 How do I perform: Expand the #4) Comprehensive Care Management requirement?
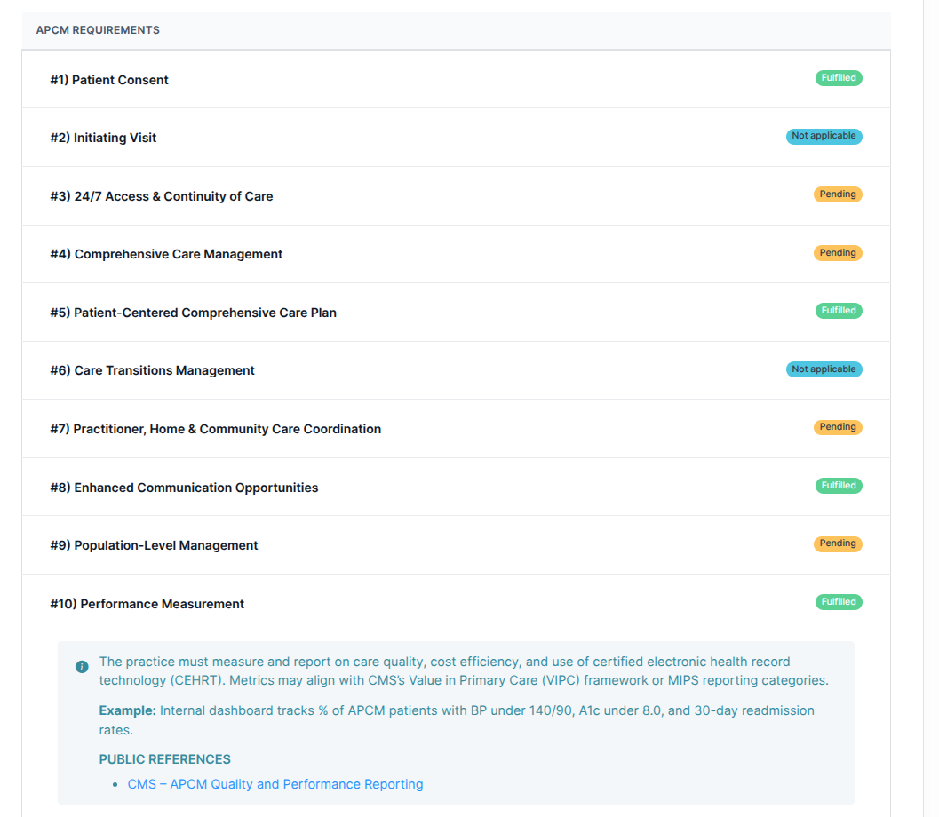click(166, 253)
